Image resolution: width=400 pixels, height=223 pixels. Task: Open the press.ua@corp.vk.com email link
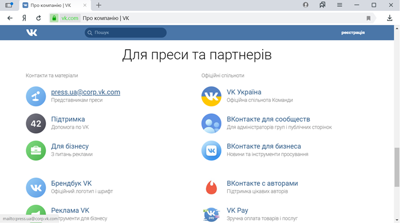[85, 92]
